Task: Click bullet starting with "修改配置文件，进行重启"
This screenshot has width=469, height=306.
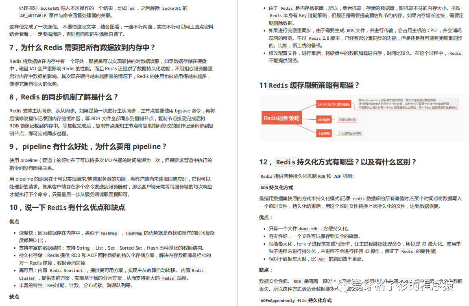Action: point(366,57)
